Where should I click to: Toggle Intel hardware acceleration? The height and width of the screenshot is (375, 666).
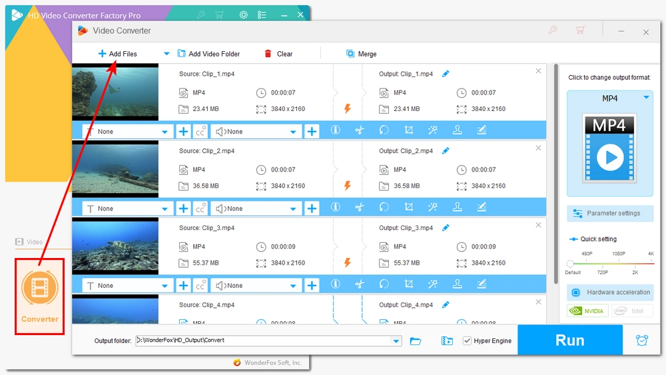(631, 311)
